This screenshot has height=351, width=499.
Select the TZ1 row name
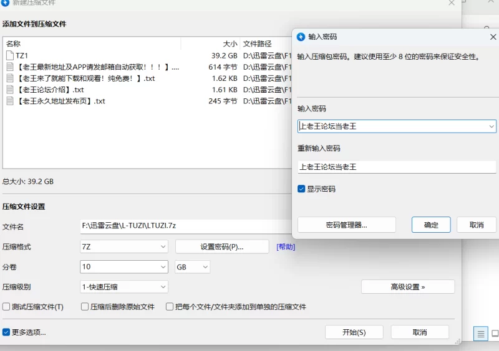click(22, 55)
